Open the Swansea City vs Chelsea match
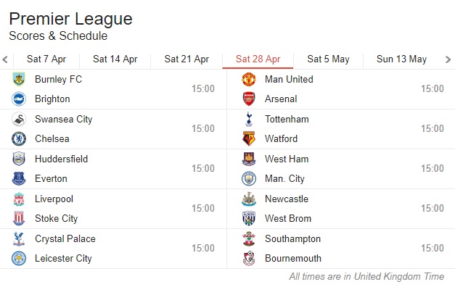 [113, 129]
